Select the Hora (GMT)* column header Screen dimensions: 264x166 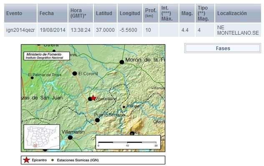point(80,13)
